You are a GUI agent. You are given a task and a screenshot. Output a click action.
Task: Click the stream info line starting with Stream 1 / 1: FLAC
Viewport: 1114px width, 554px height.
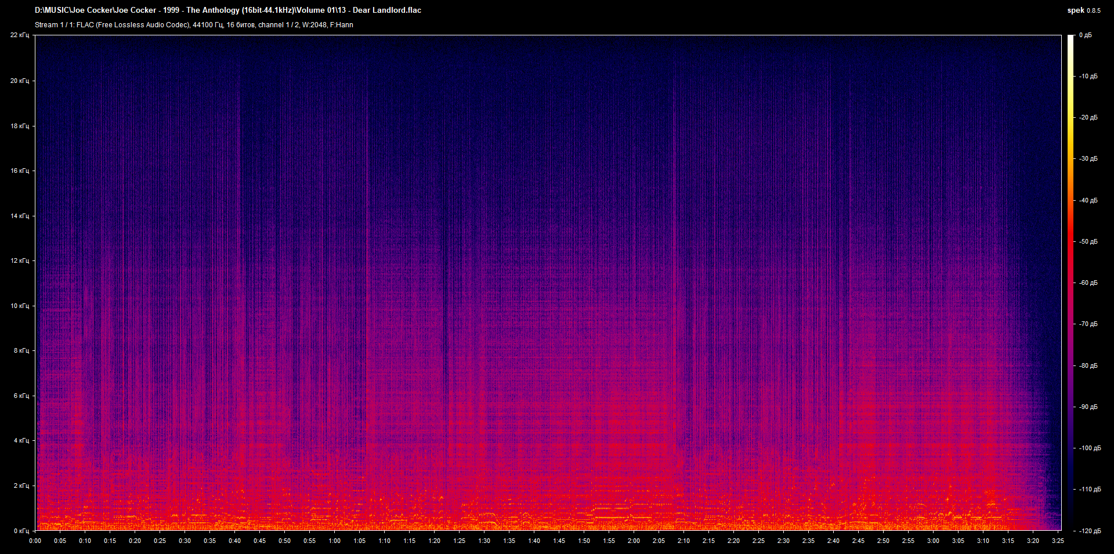pos(194,25)
